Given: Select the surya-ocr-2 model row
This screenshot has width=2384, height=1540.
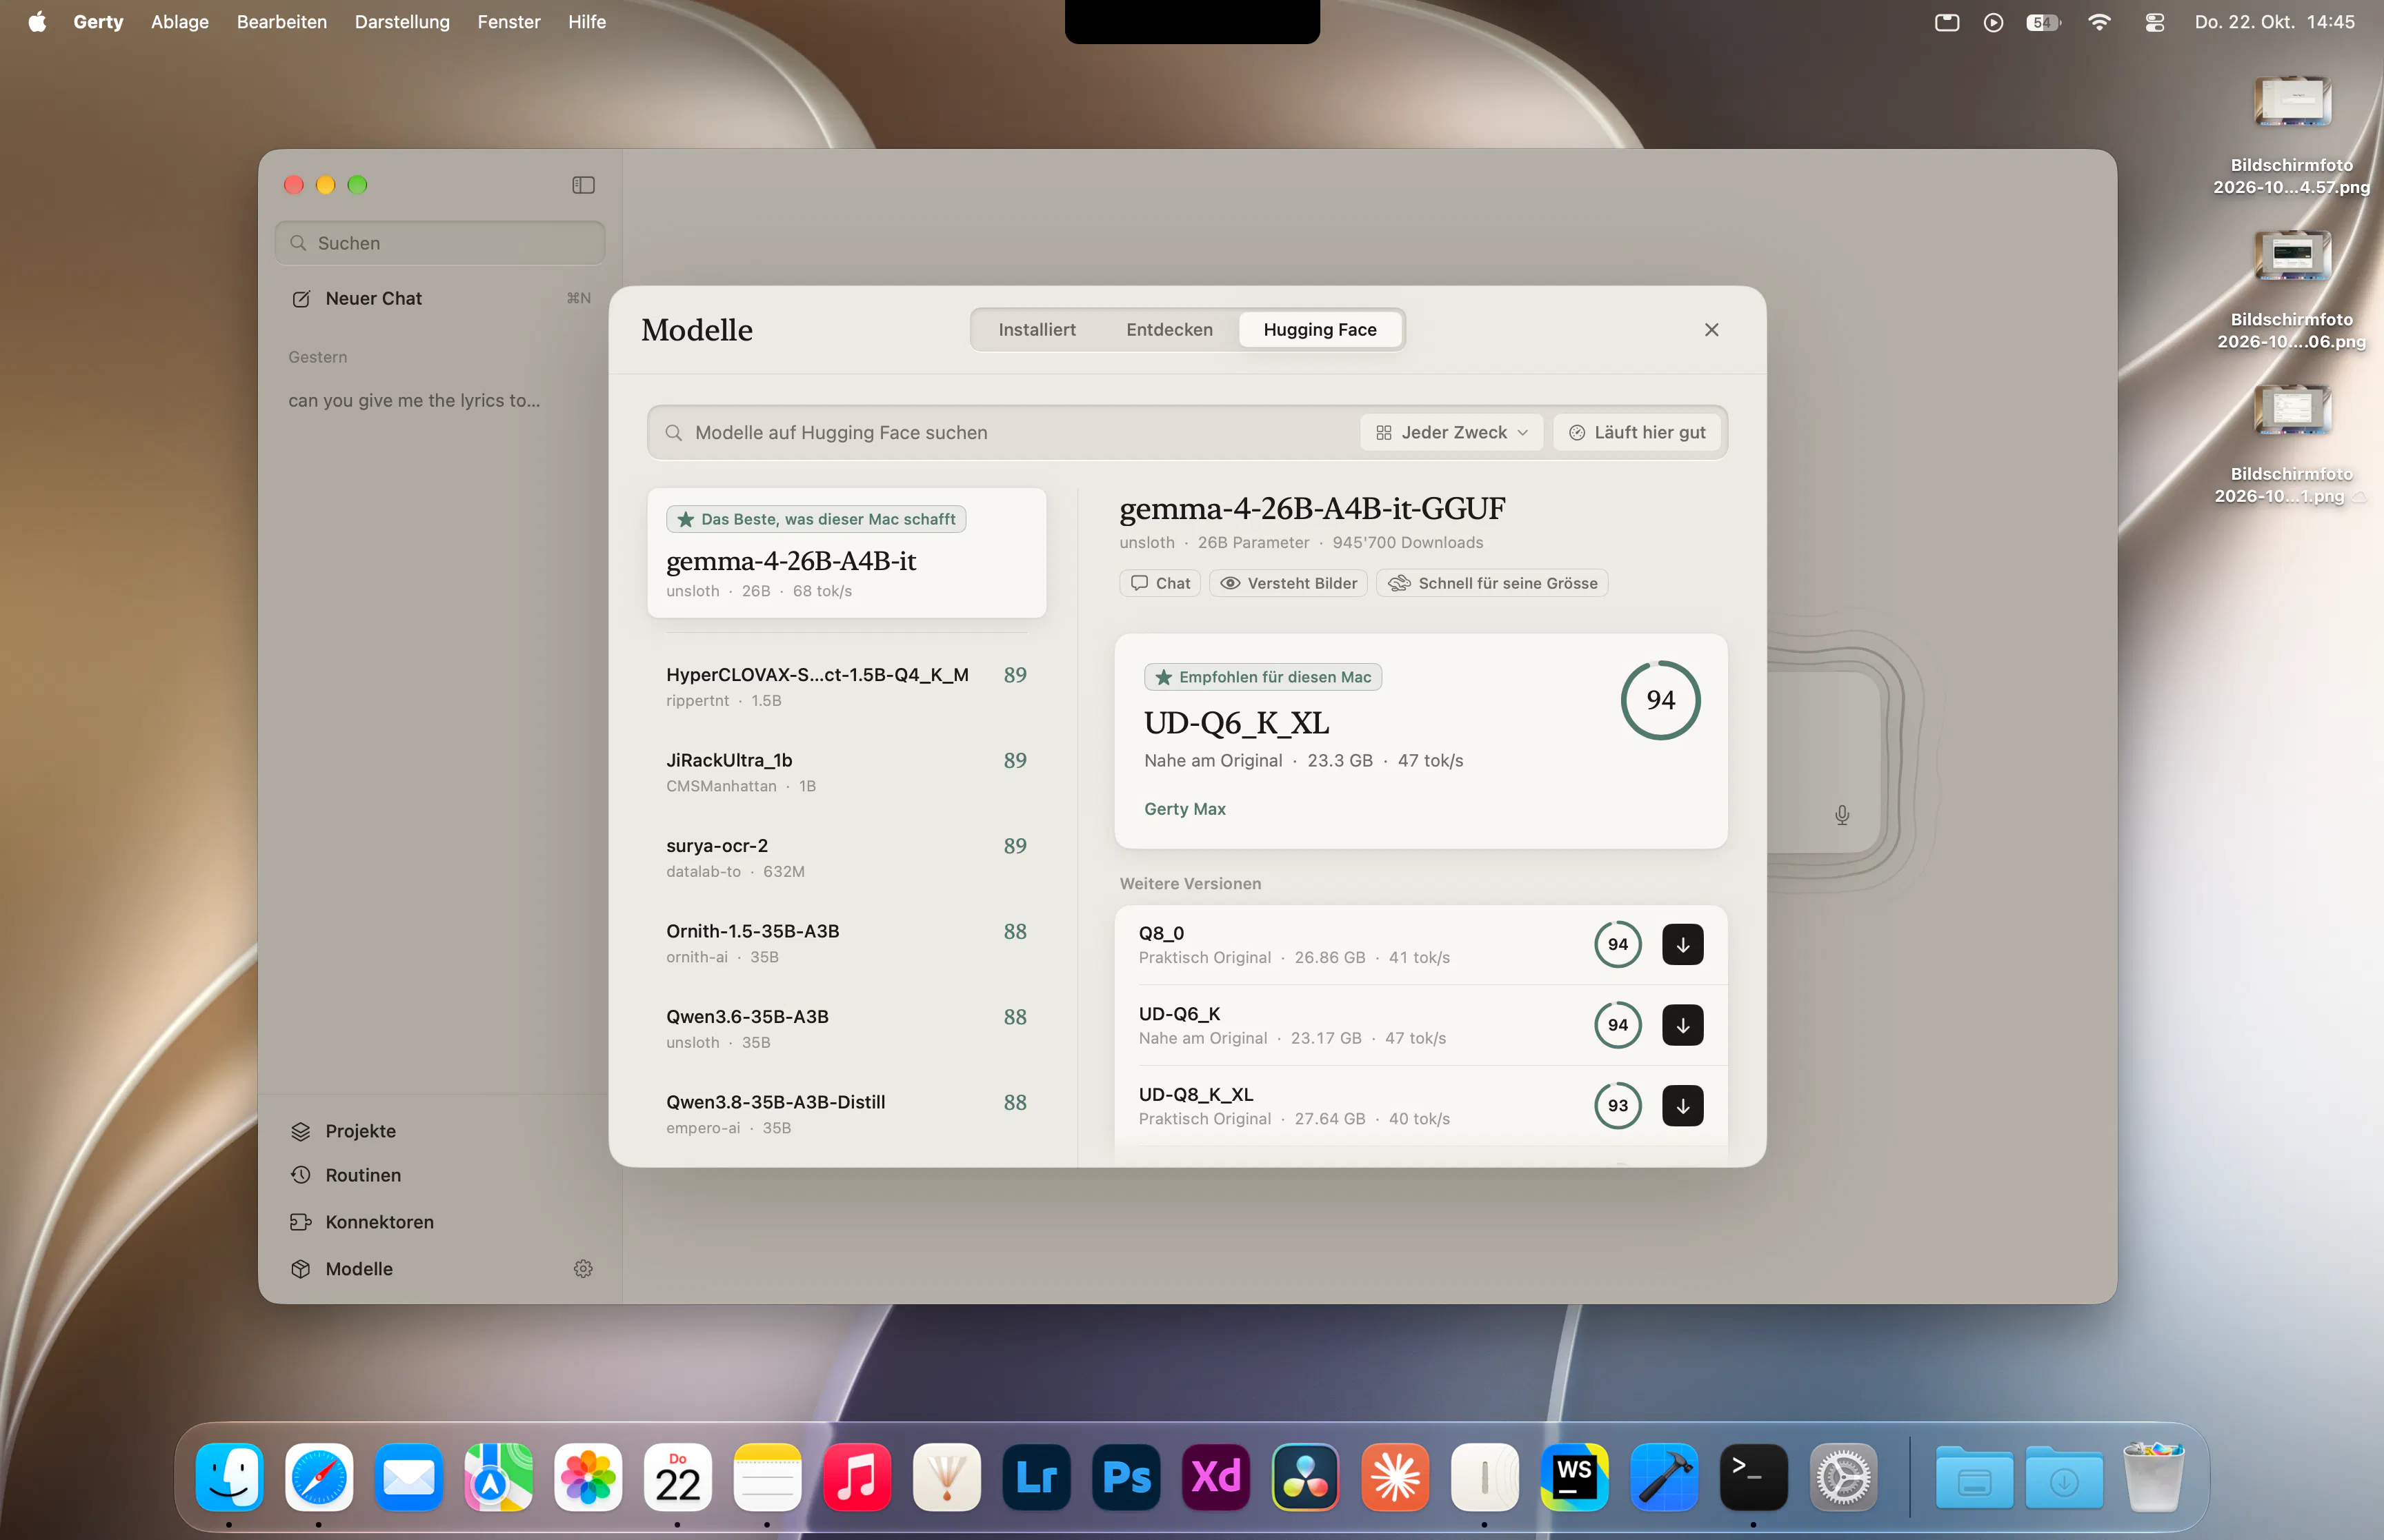Looking at the screenshot, I should [x=846, y=857].
